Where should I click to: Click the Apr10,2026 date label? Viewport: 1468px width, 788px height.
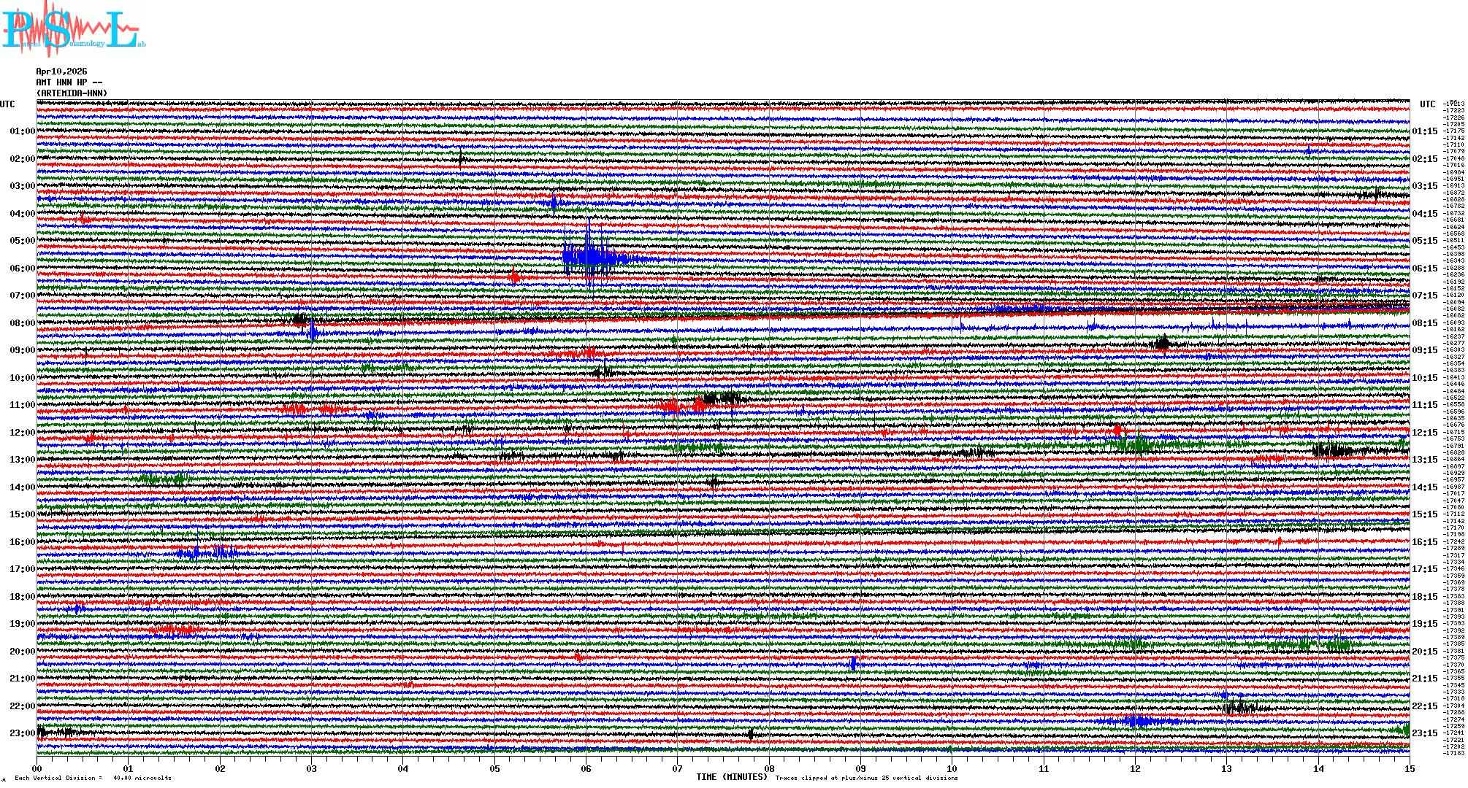pyautogui.click(x=61, y=72)
